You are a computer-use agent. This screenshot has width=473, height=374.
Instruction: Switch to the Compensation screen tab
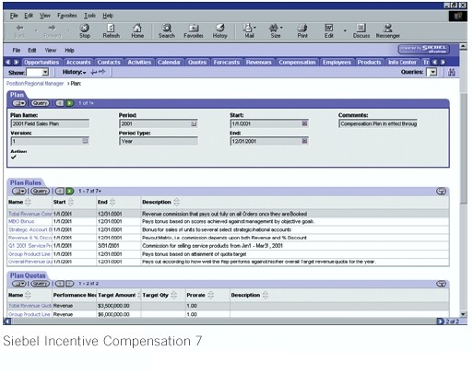click(297, 63)
